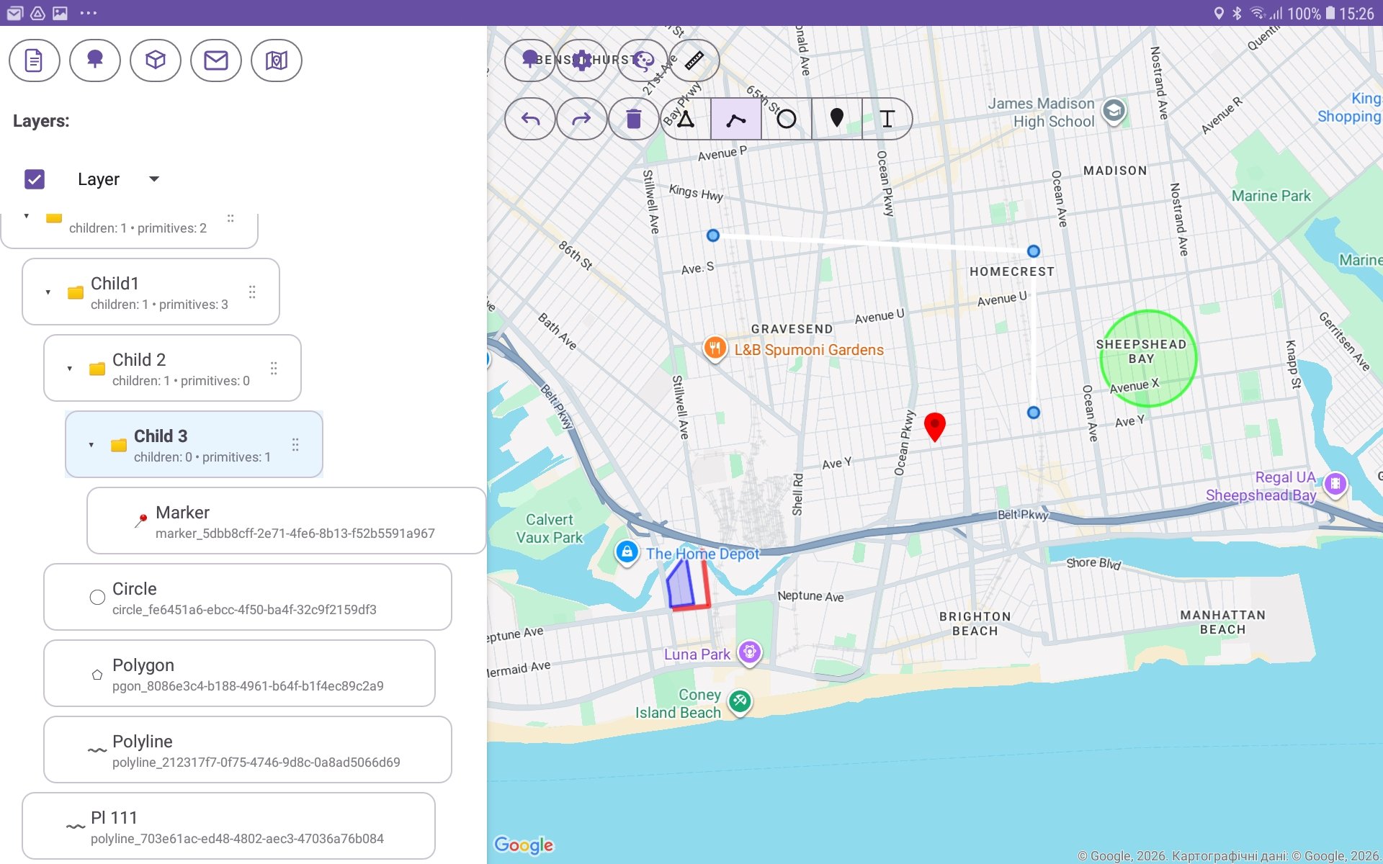Click the Marine Park map label
Image resolution: width=1383 pixels, height=864 pixels.
tap(1271, 196)
